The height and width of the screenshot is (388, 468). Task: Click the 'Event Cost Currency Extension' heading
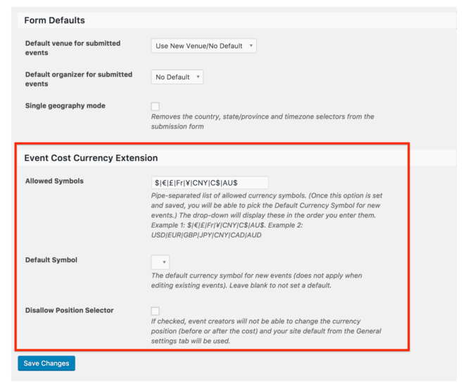91,158
